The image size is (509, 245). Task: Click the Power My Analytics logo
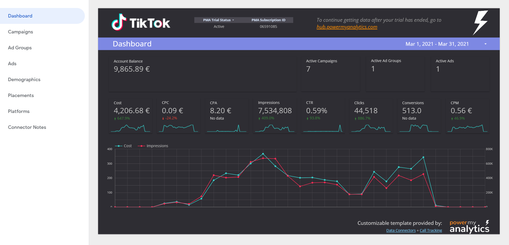pyautogui.click(x=469, y=226)
